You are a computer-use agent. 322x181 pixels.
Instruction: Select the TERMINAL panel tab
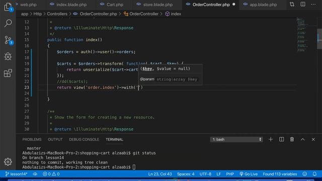click(x=114, y=139)
